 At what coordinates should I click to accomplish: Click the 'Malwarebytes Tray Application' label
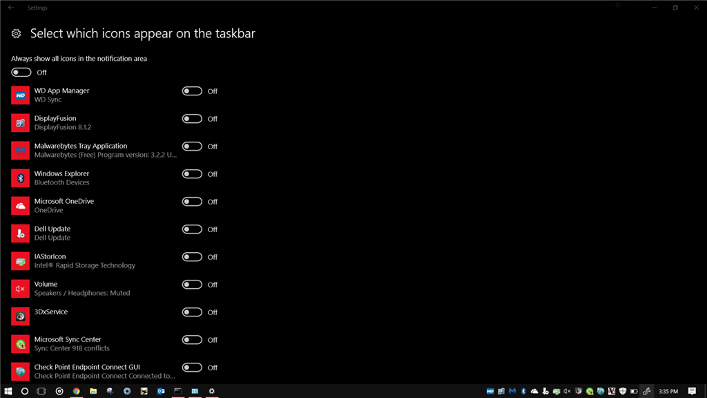point(81,146)
